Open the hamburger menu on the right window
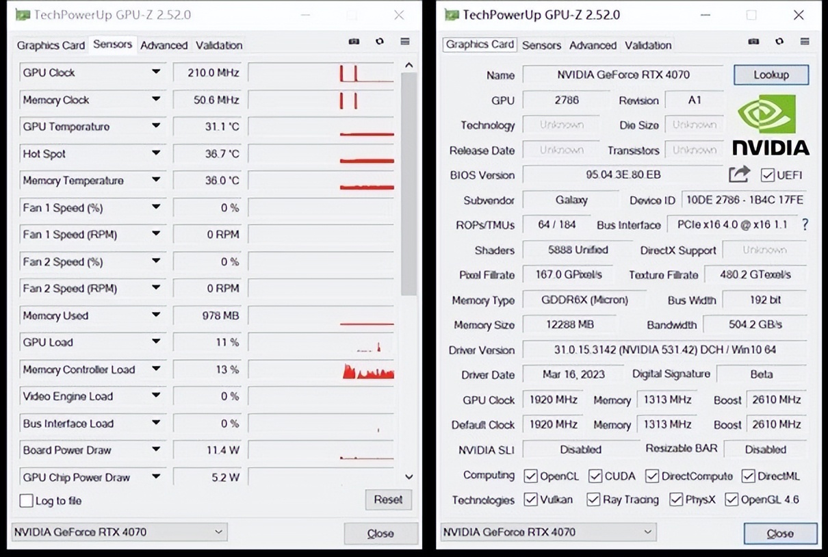 [804, 42]
